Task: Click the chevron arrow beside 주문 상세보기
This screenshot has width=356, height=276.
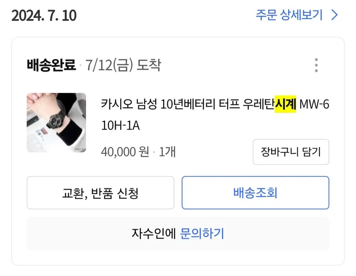Action: click(335, 15)
